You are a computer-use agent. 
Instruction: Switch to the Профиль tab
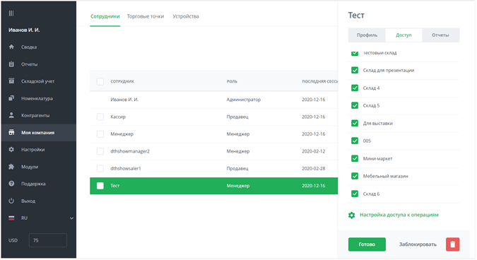[x=367, y=35]
